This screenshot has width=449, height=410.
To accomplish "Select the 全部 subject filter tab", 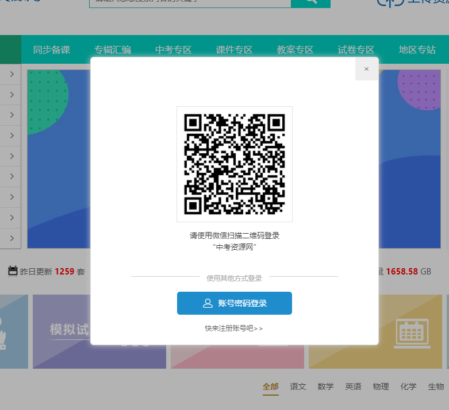I will click(270, 386).
